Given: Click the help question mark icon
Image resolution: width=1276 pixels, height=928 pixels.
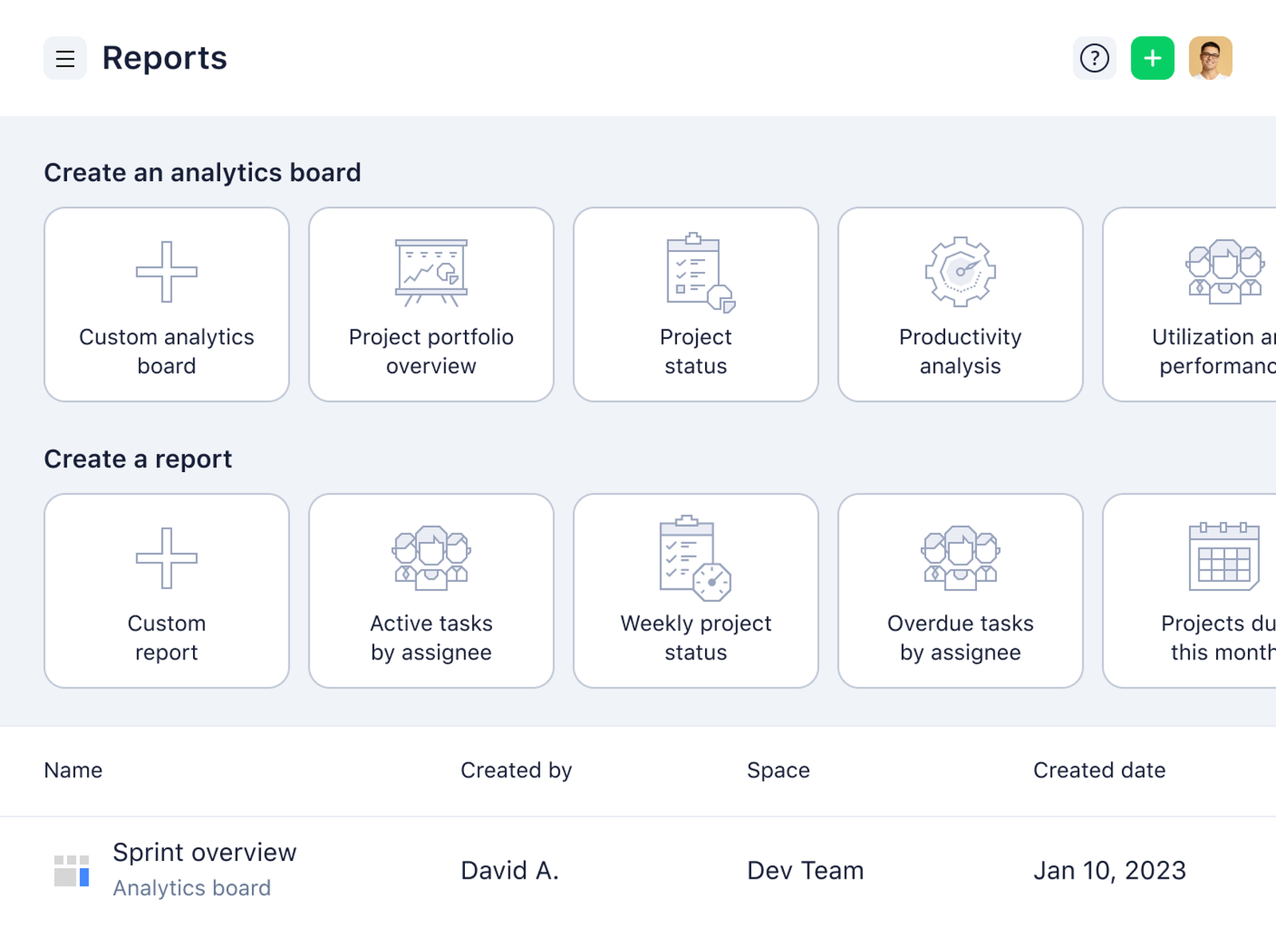Looking at the screenshot, I should pos(1094,58).
